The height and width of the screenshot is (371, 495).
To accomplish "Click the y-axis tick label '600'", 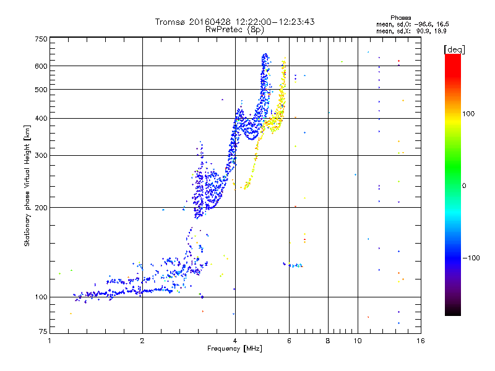I will coord(41,66).
